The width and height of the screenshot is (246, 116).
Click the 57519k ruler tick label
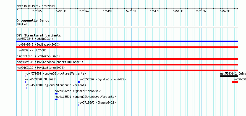tap(201, 11)
